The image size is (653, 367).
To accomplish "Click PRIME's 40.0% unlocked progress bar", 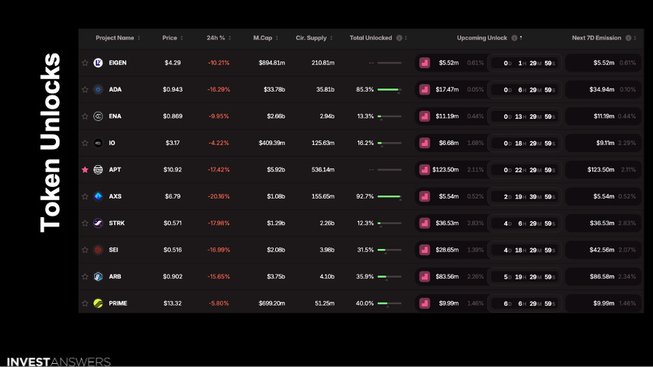I will [x=389, y=303].
